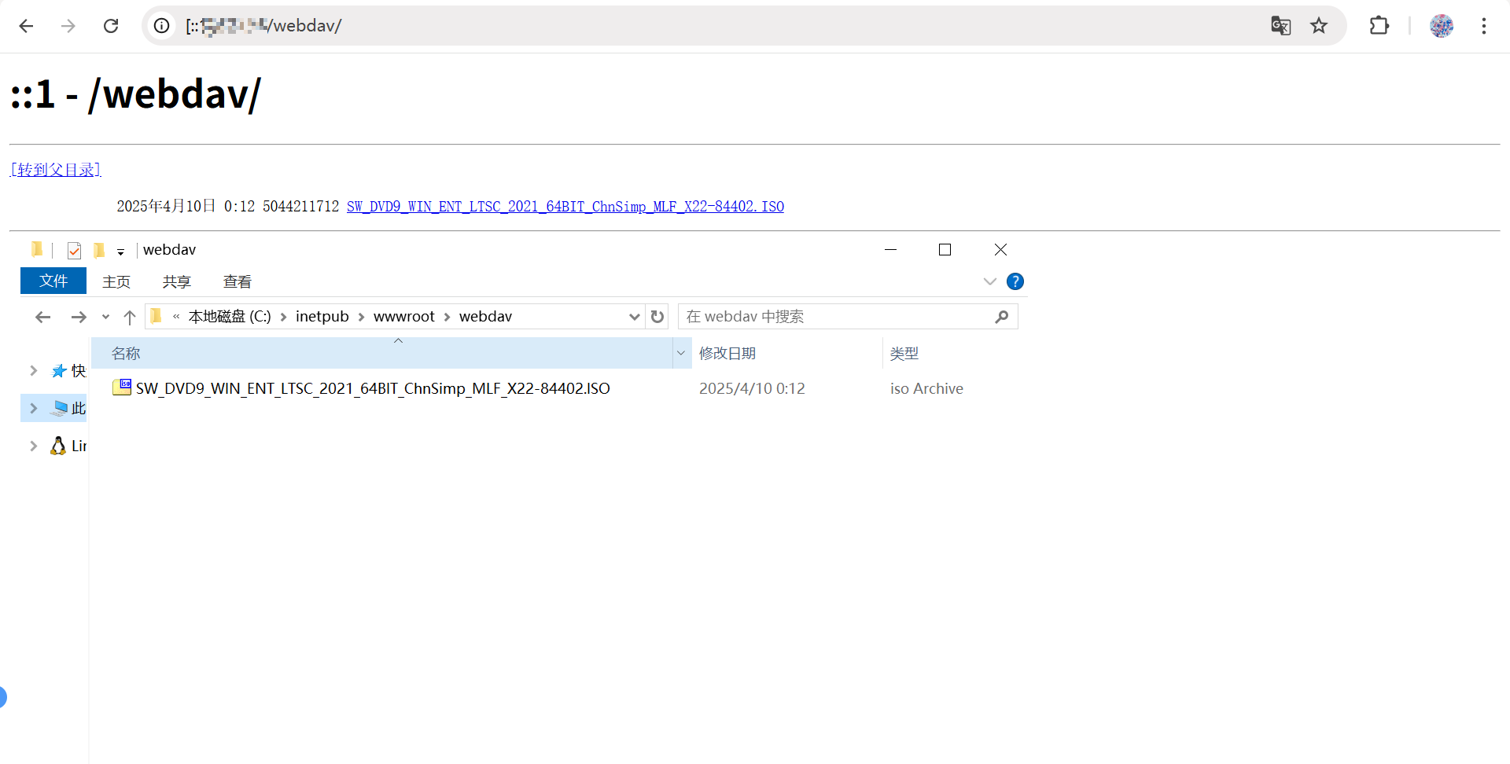Open the 主页 ribbon tab
1510x764 pixels.
[116, 281]
